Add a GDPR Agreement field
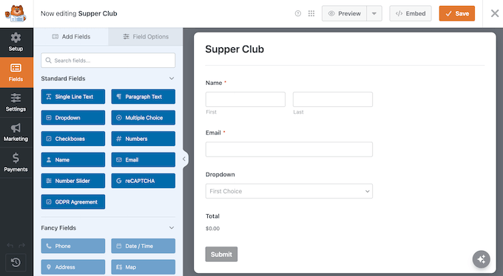Image resolution: width=503 pixels, height=276 pixels. coord(73,202)
